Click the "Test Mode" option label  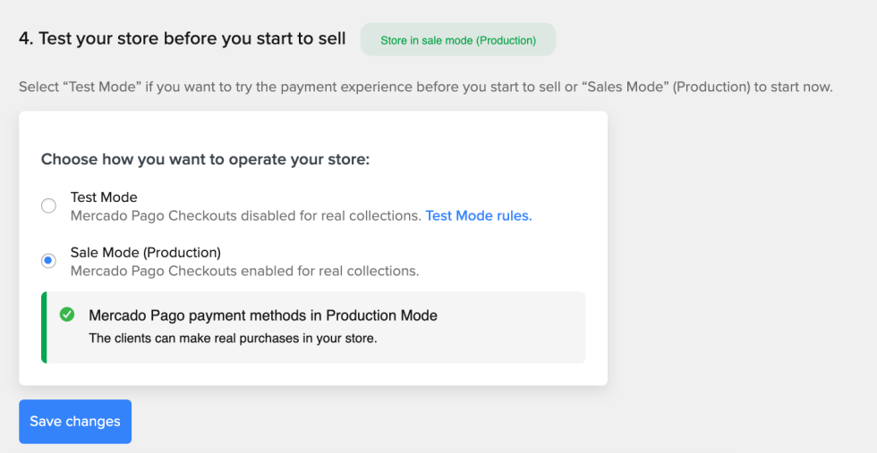pyautogui.click(x=104, y=197)
